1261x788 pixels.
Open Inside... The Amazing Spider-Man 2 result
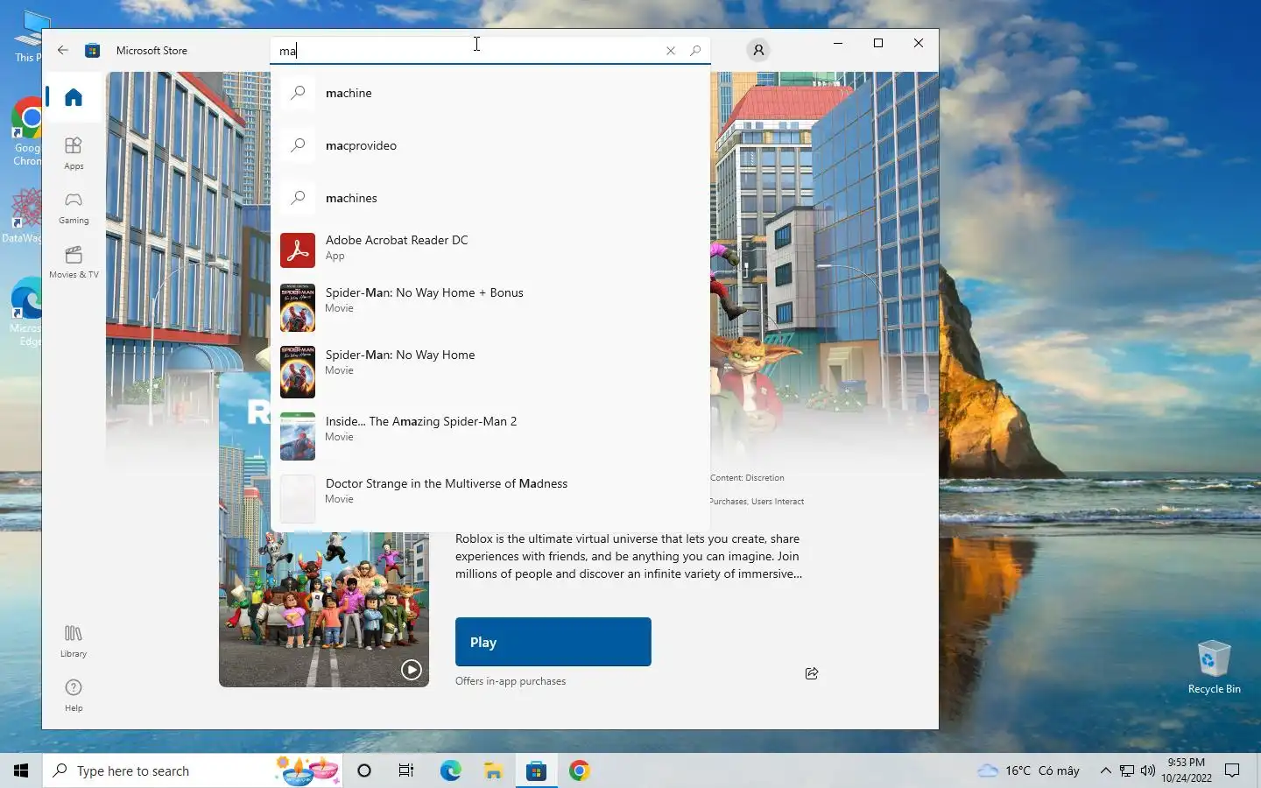[490, 436]
